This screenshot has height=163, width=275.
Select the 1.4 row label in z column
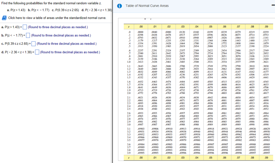click(129, 75)
